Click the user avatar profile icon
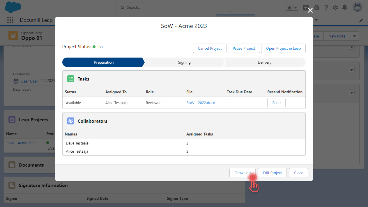 pos(357,7)
